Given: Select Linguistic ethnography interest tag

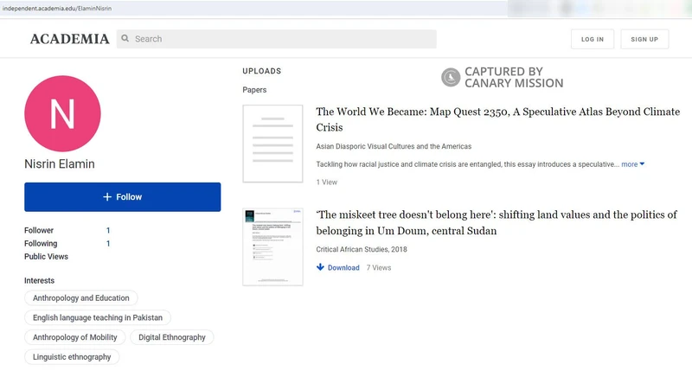Looking at the screenshot, I should [x=72, y=357].
